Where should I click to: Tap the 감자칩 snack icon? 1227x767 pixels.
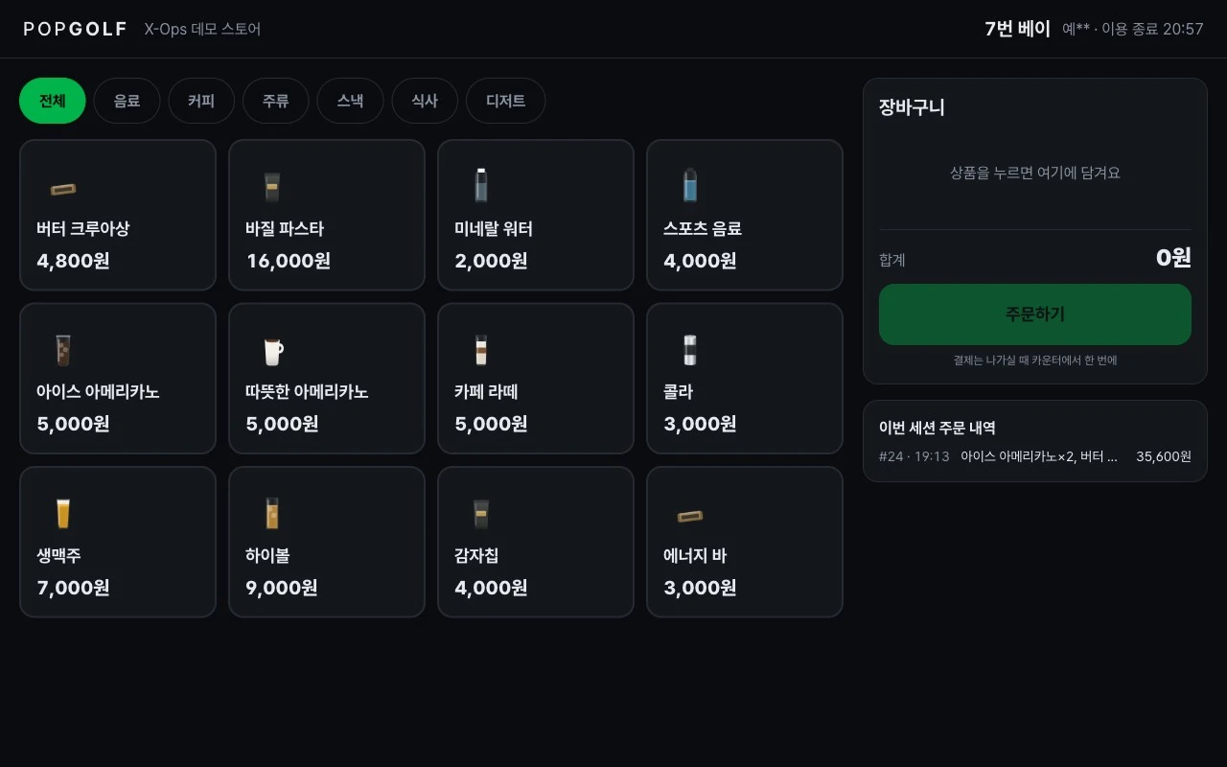(x=481, y=513)
